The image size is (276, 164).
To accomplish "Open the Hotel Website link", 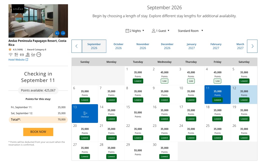I will (x=18, y=60).
